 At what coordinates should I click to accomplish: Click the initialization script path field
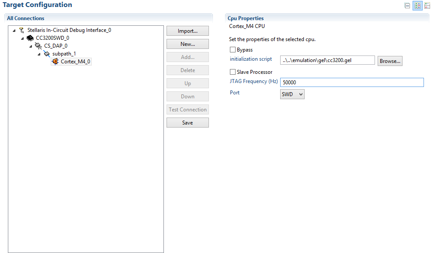pyautogui.click(x=327, y=60)
